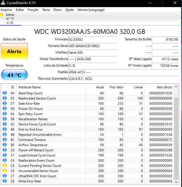Open the Disco menu
This screenshot has width=182, height=187.
point(57,10)
